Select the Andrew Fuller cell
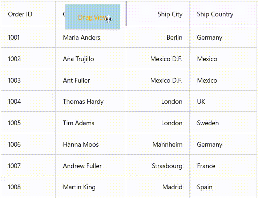Screen dimensions: 258x198 pos(82,166)
